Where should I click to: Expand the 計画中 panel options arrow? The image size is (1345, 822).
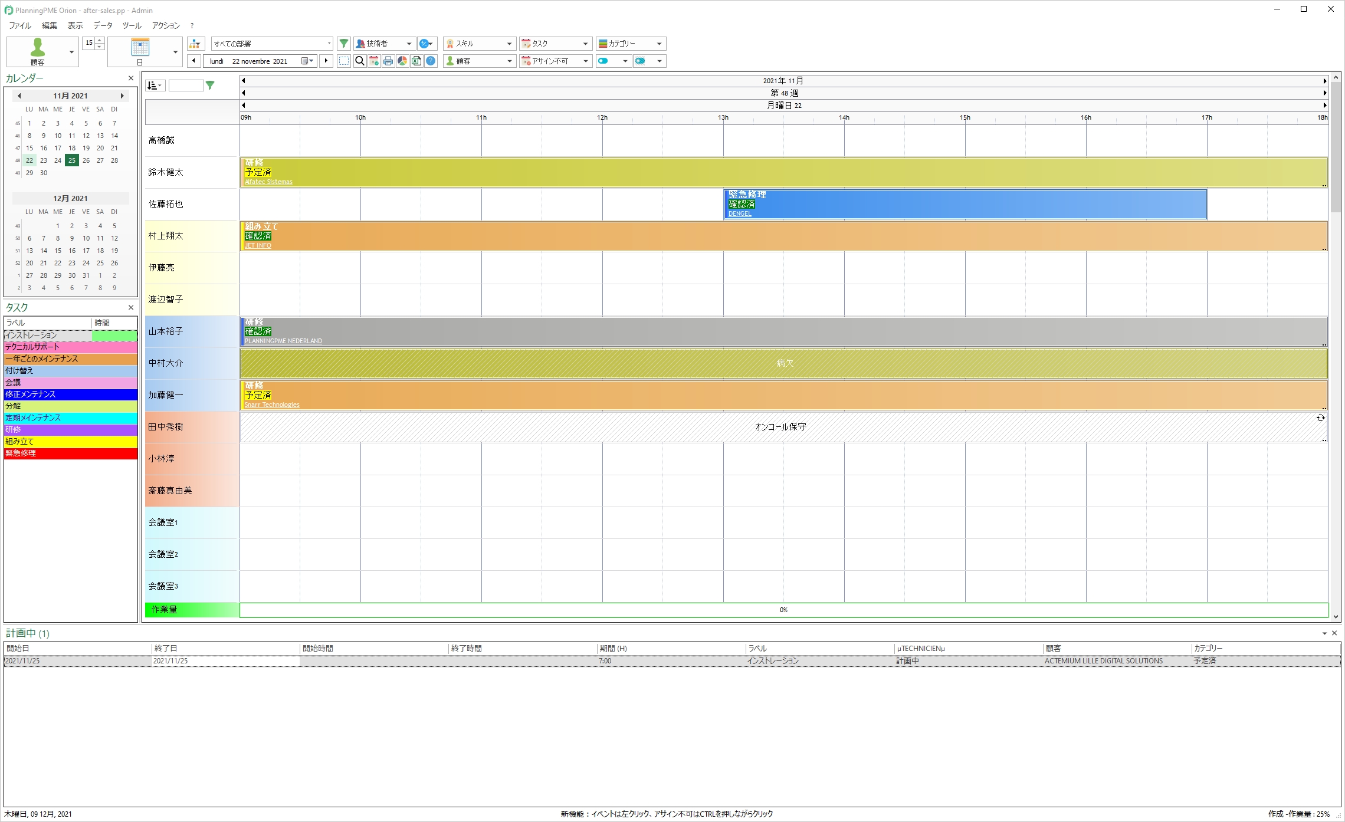click(x=1324, y=633)
